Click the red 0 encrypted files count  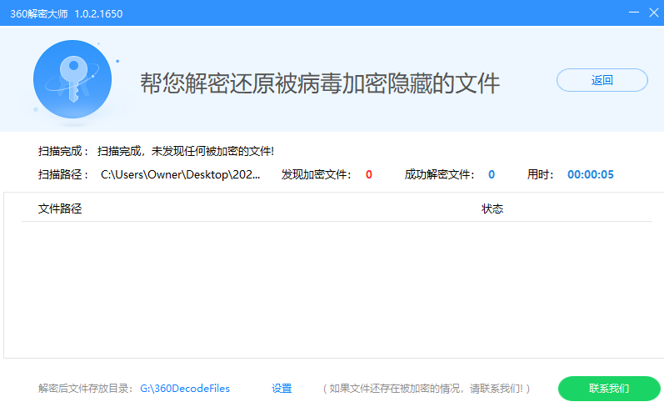point(369,174)
